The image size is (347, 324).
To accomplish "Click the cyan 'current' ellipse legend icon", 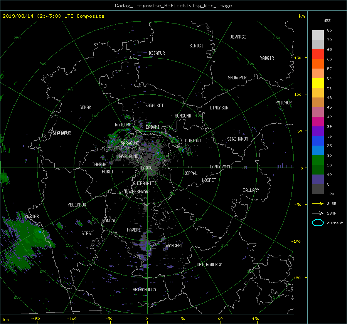I will point(318,223).
